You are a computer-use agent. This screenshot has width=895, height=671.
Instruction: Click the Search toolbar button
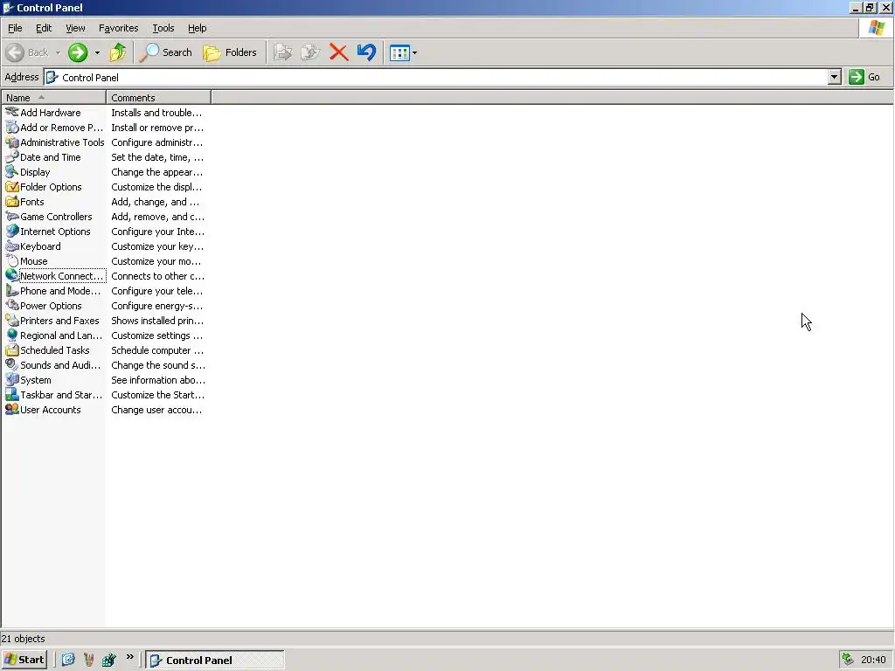pyautogui.click(x=166, y=52)
